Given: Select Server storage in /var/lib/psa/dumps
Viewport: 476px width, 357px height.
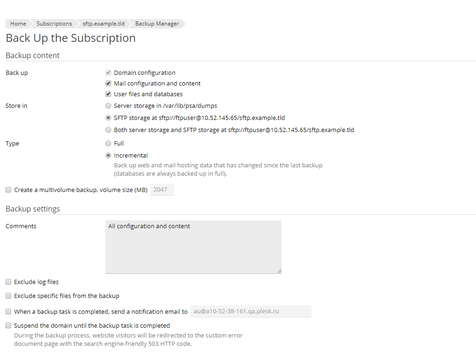Looking at the screenshot, I should [108, 106].
